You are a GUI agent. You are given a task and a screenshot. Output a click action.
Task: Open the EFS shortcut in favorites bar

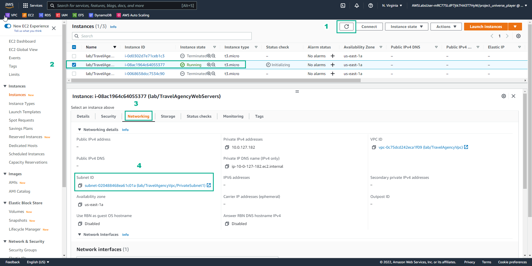(78, 15)
